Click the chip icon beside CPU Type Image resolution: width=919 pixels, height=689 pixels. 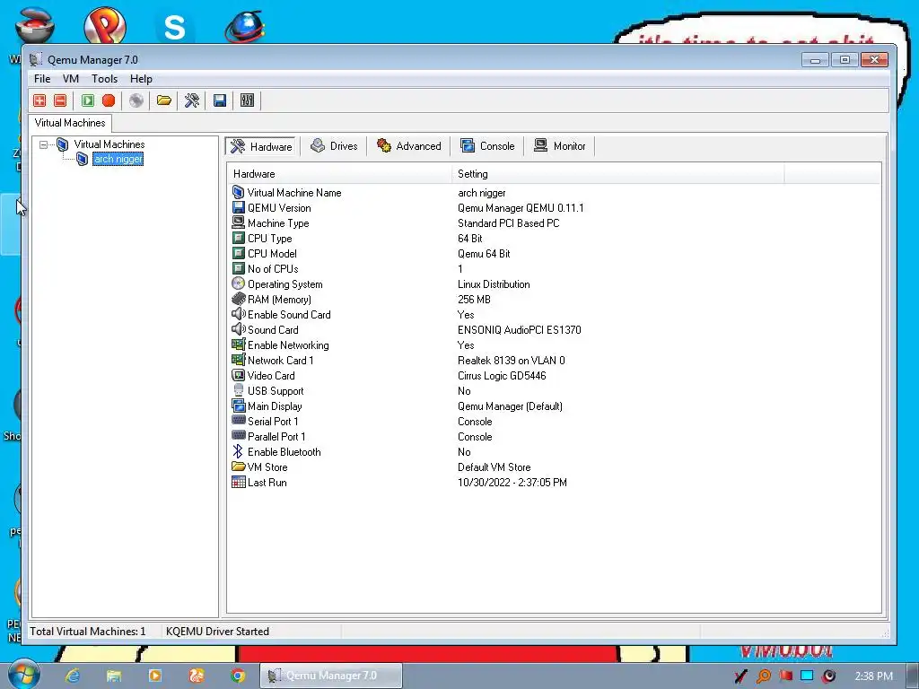[x=238, y=238]
